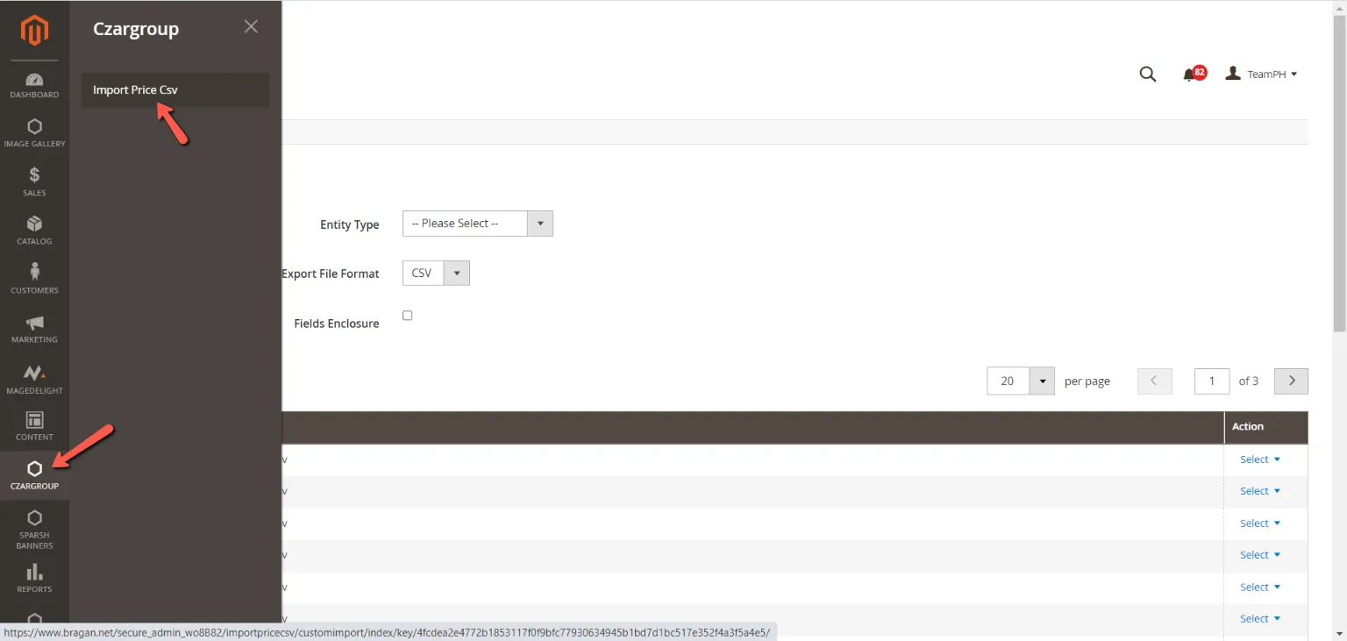1347x641 pixels.
Task: Open the Image Gallery sidebar menu
Action: [34, 133]
